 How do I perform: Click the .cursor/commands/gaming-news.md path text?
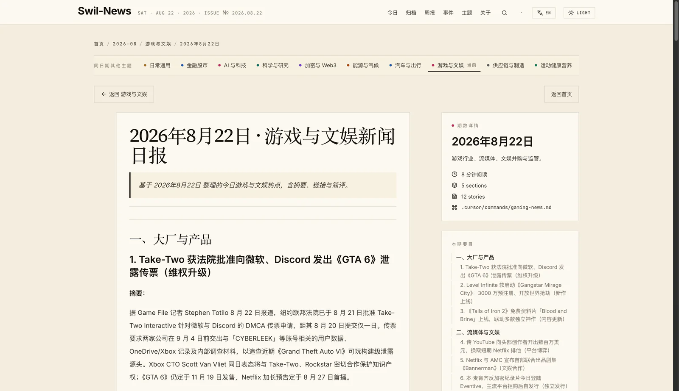click(x=506, y=208)
